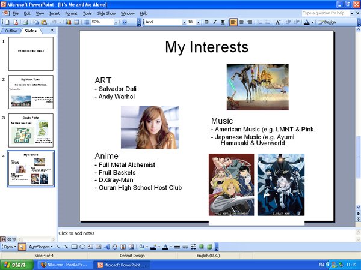
Task: Insert a Text Box from Drawing toolbar
Action: point(90,247)
